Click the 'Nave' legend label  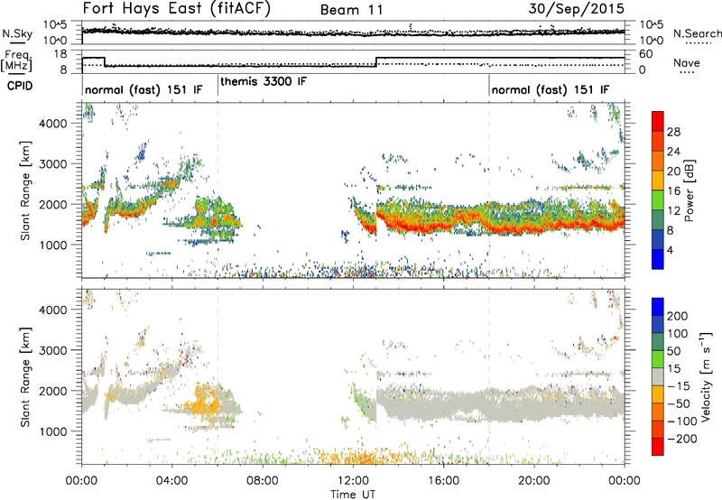[x=687, y=63]
